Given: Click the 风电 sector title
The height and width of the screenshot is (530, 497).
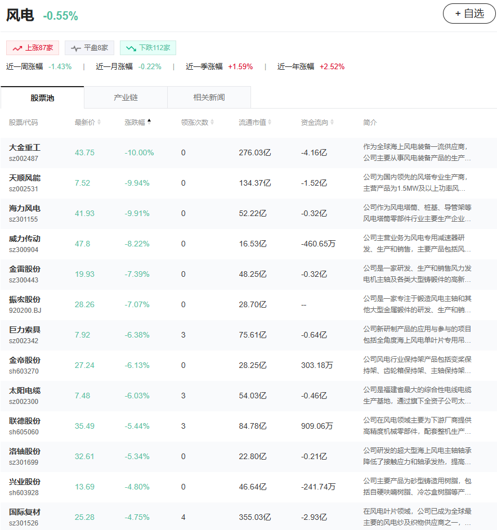Looking at the screenshot, I should tap(20, 15).
